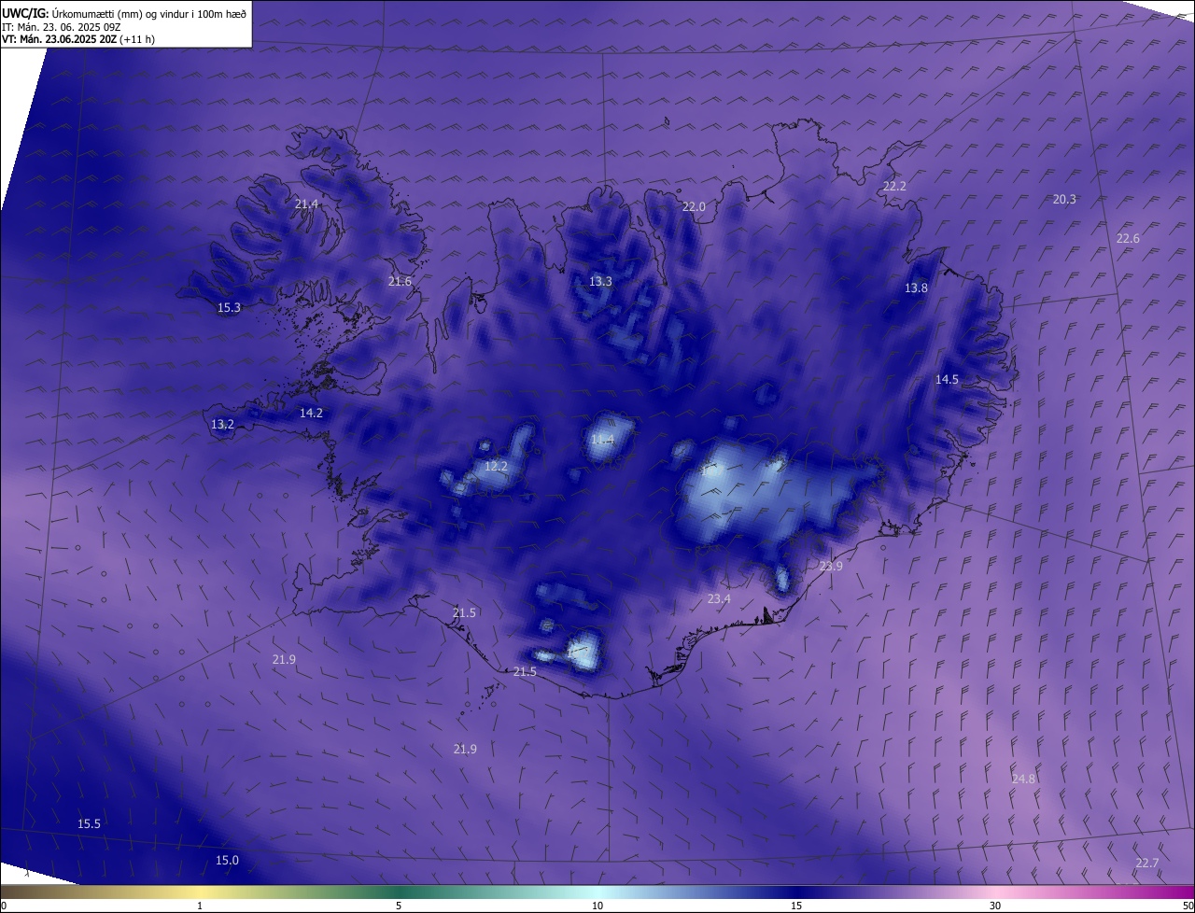This screenshot has height=913, width=1195.
Task: Click the 30 label on the color scale
Action: 995,906
